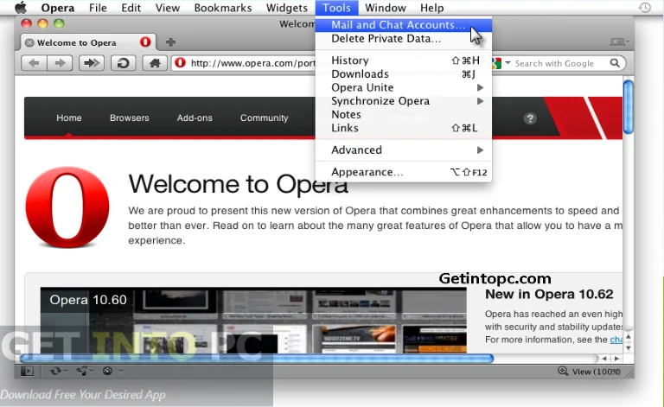Add a new tab with plus button
This screenshot has width=664, height=407.
click(x=170, y=42)
